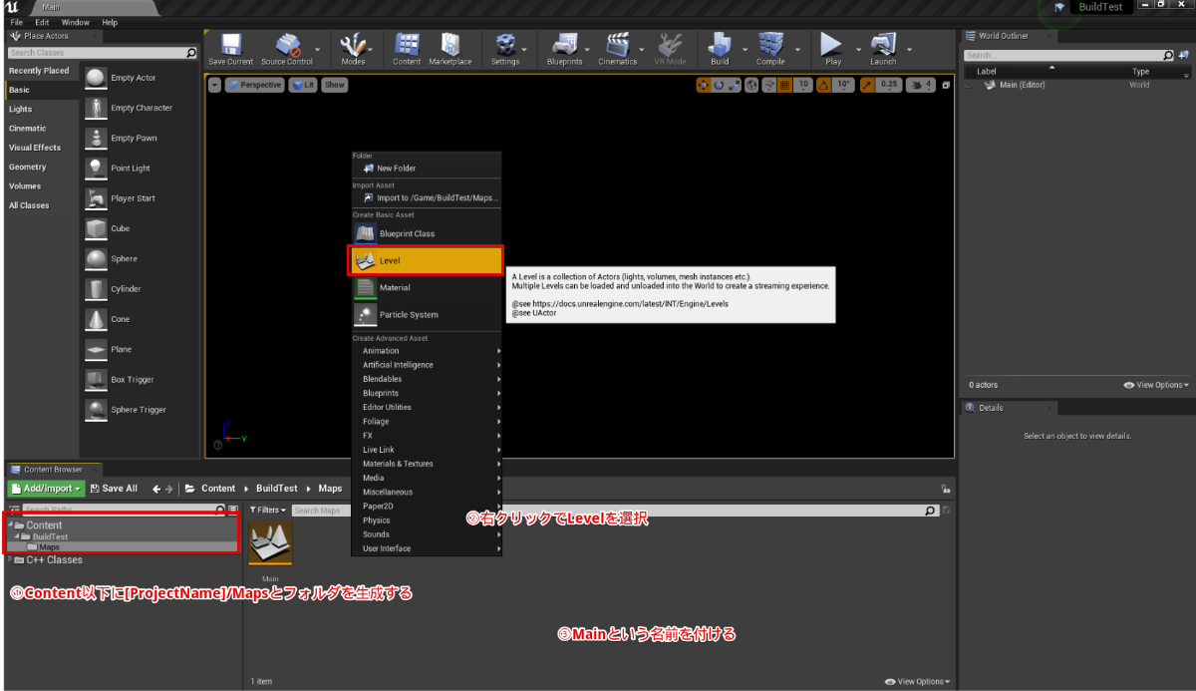Click the Launch toolbar icon
This screenshot has height=691, width=1196.
coord(883,50)
